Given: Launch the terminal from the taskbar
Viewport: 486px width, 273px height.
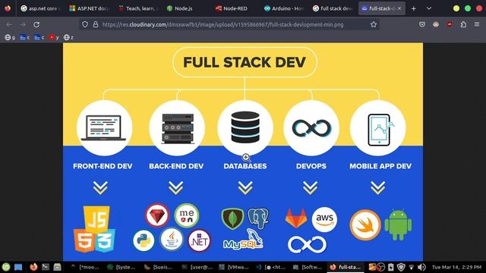Looking at the screenshot, I should pos(46,267).
